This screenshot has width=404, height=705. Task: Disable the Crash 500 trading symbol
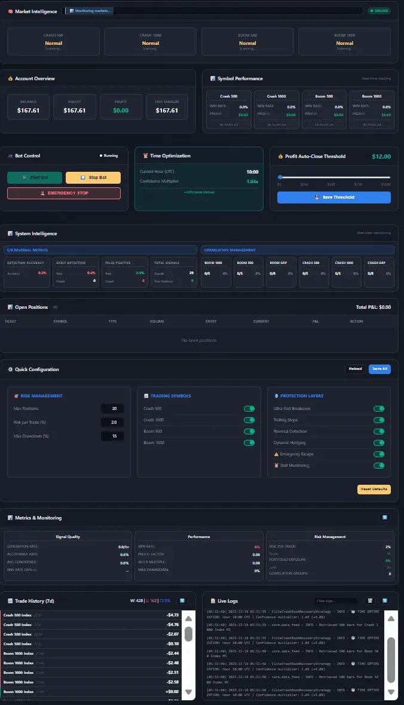(x=249, y=409)
